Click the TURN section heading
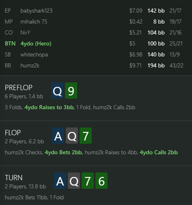The image size is (192, 205). [x=14, y=178]
